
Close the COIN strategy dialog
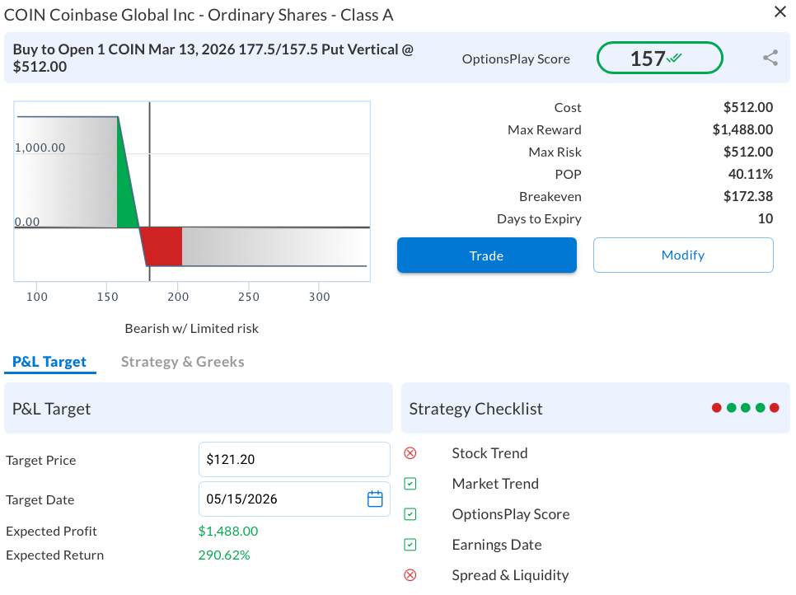click(780, 12)
